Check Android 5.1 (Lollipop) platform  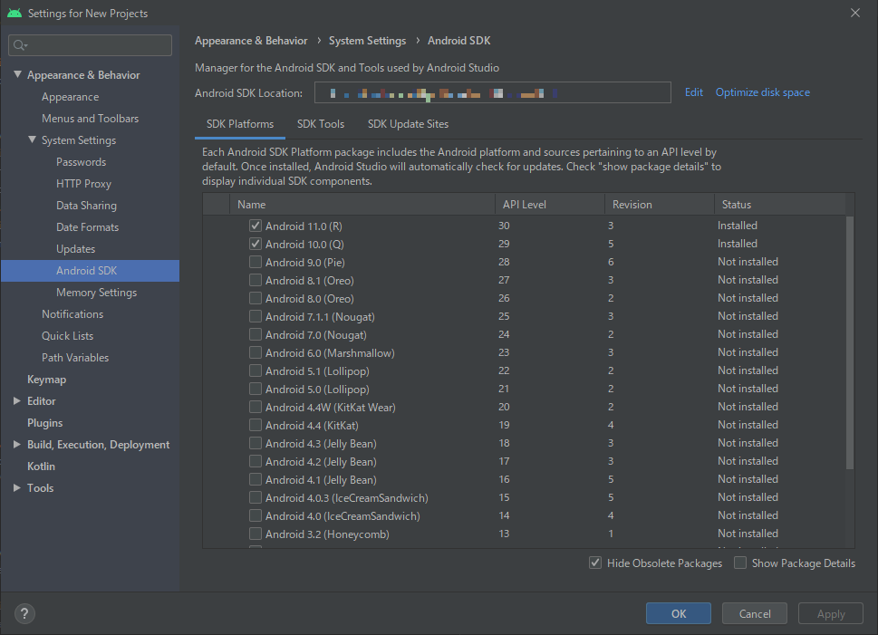tap(256, 370)
